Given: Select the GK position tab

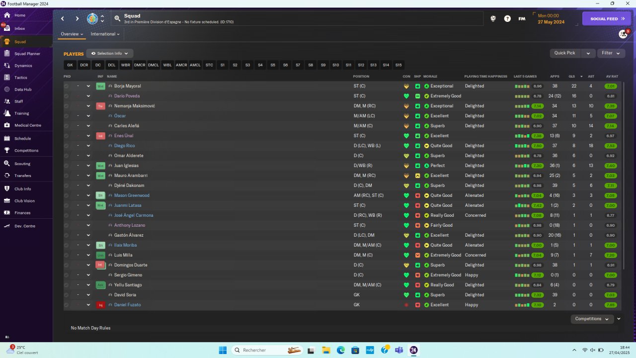Looking at the screenshot, I should pyautogui.click(x=70, y=65).
